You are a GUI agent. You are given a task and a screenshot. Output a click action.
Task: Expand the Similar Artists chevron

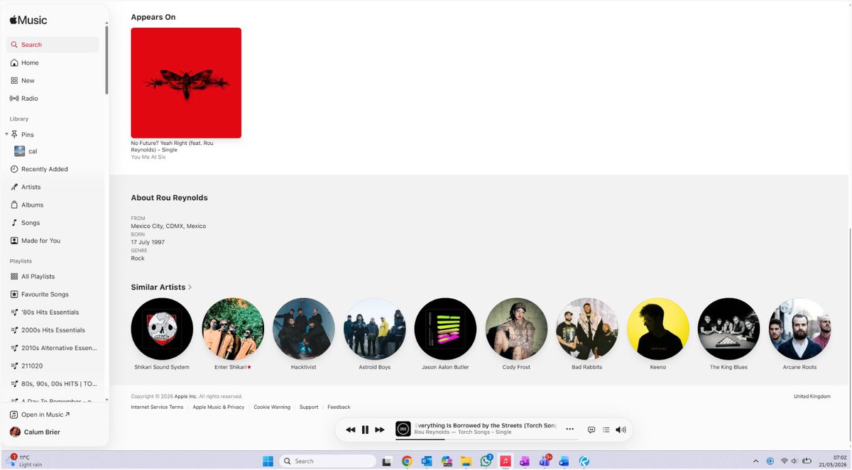point(190,288)
